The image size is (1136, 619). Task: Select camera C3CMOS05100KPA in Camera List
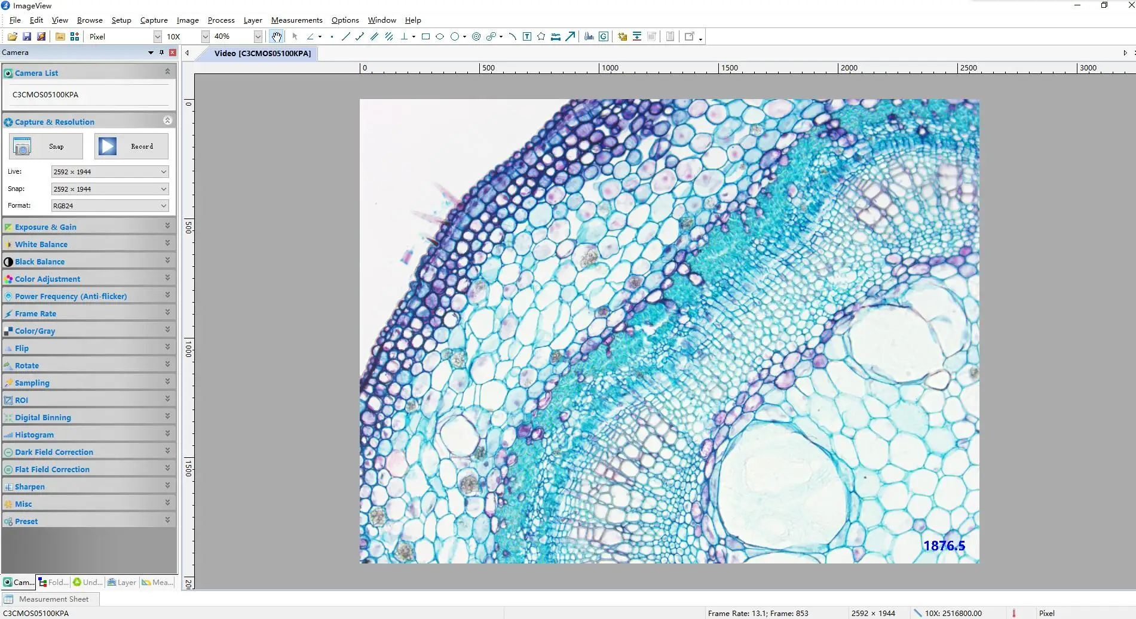45,94
